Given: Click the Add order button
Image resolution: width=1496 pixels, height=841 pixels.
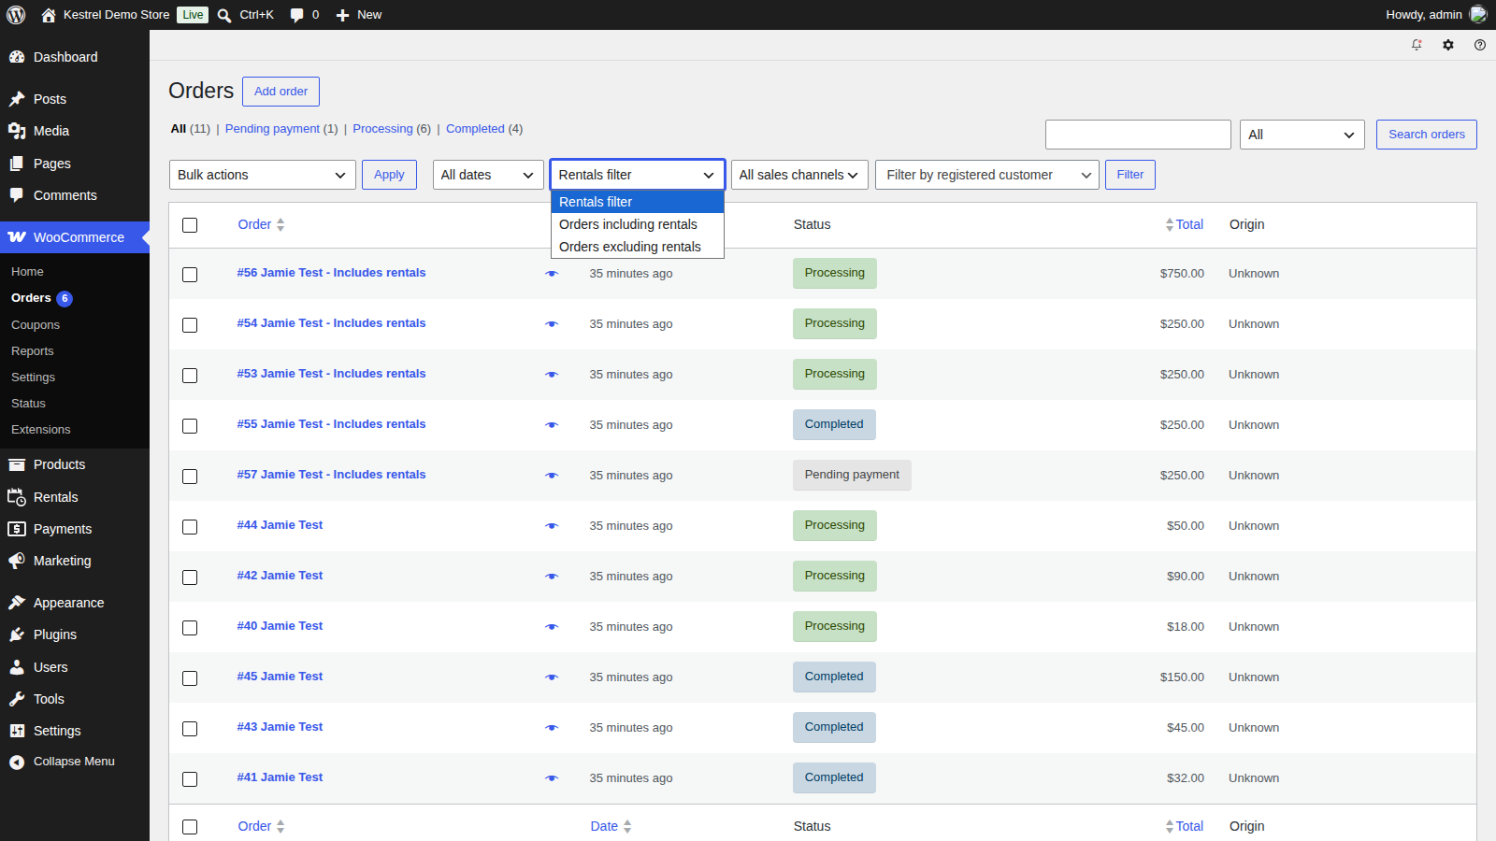Looking at the screenshot, I should (x=280, y=92).
